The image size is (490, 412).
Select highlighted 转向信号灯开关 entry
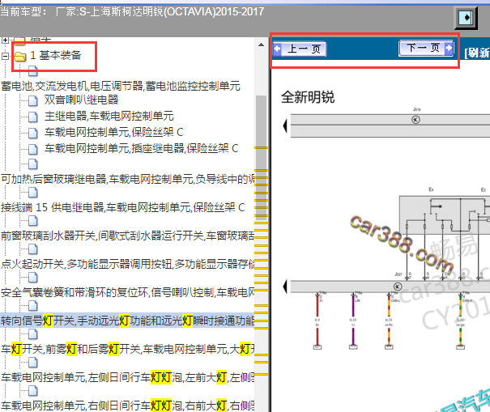(x=127, y=321)
